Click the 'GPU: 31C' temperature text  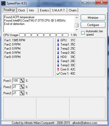point(68,40)
